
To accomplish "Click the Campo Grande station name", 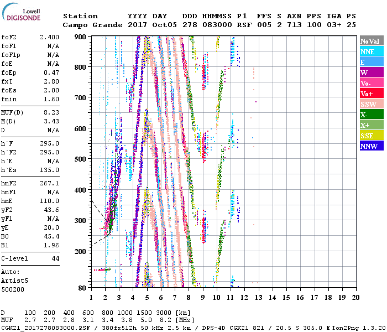I will click(x=92, y=25).
